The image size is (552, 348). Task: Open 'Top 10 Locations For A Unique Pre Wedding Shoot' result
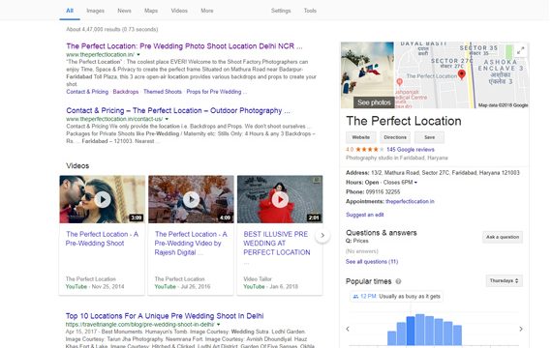[x=165, y=316]
